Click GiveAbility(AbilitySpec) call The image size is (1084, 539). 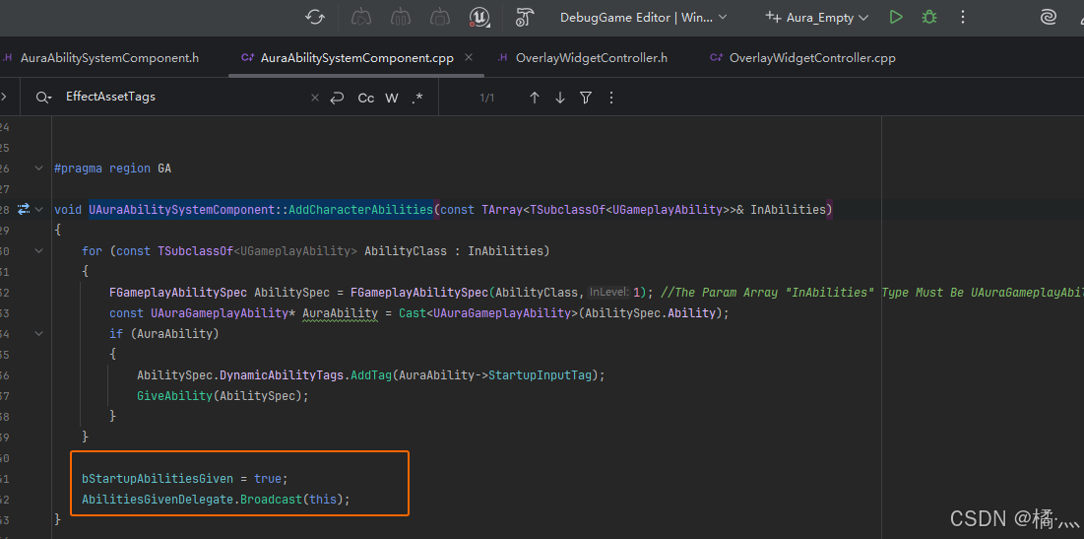[222, 396]
